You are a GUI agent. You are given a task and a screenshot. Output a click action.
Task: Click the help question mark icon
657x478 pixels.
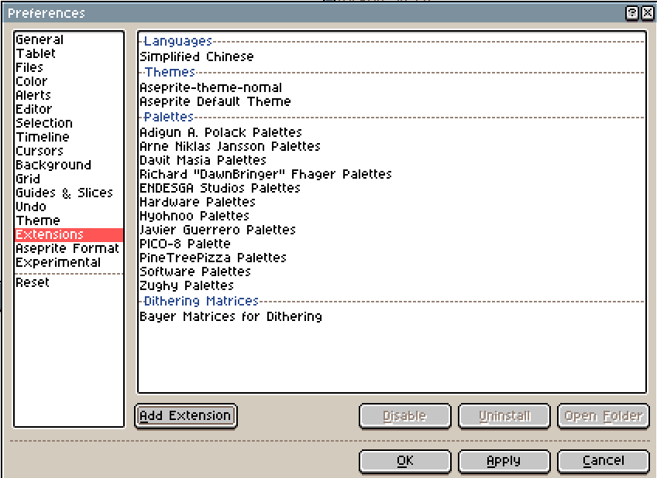pyautogui.click(x=632, y=13)
